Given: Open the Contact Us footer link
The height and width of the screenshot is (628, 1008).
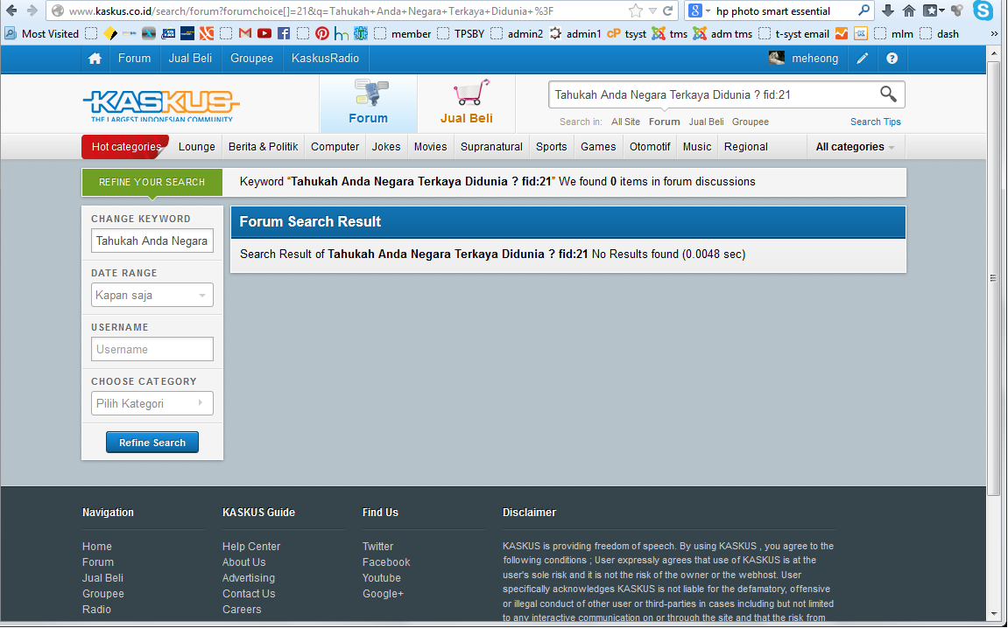Looking at the screenshot, I should click(x=249, y=594).
